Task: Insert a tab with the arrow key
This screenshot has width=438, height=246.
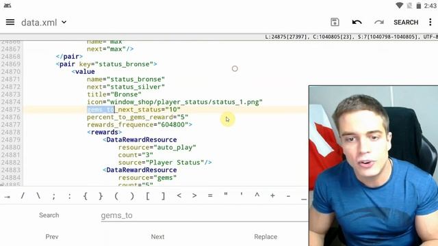Action: tap(8, 196)
